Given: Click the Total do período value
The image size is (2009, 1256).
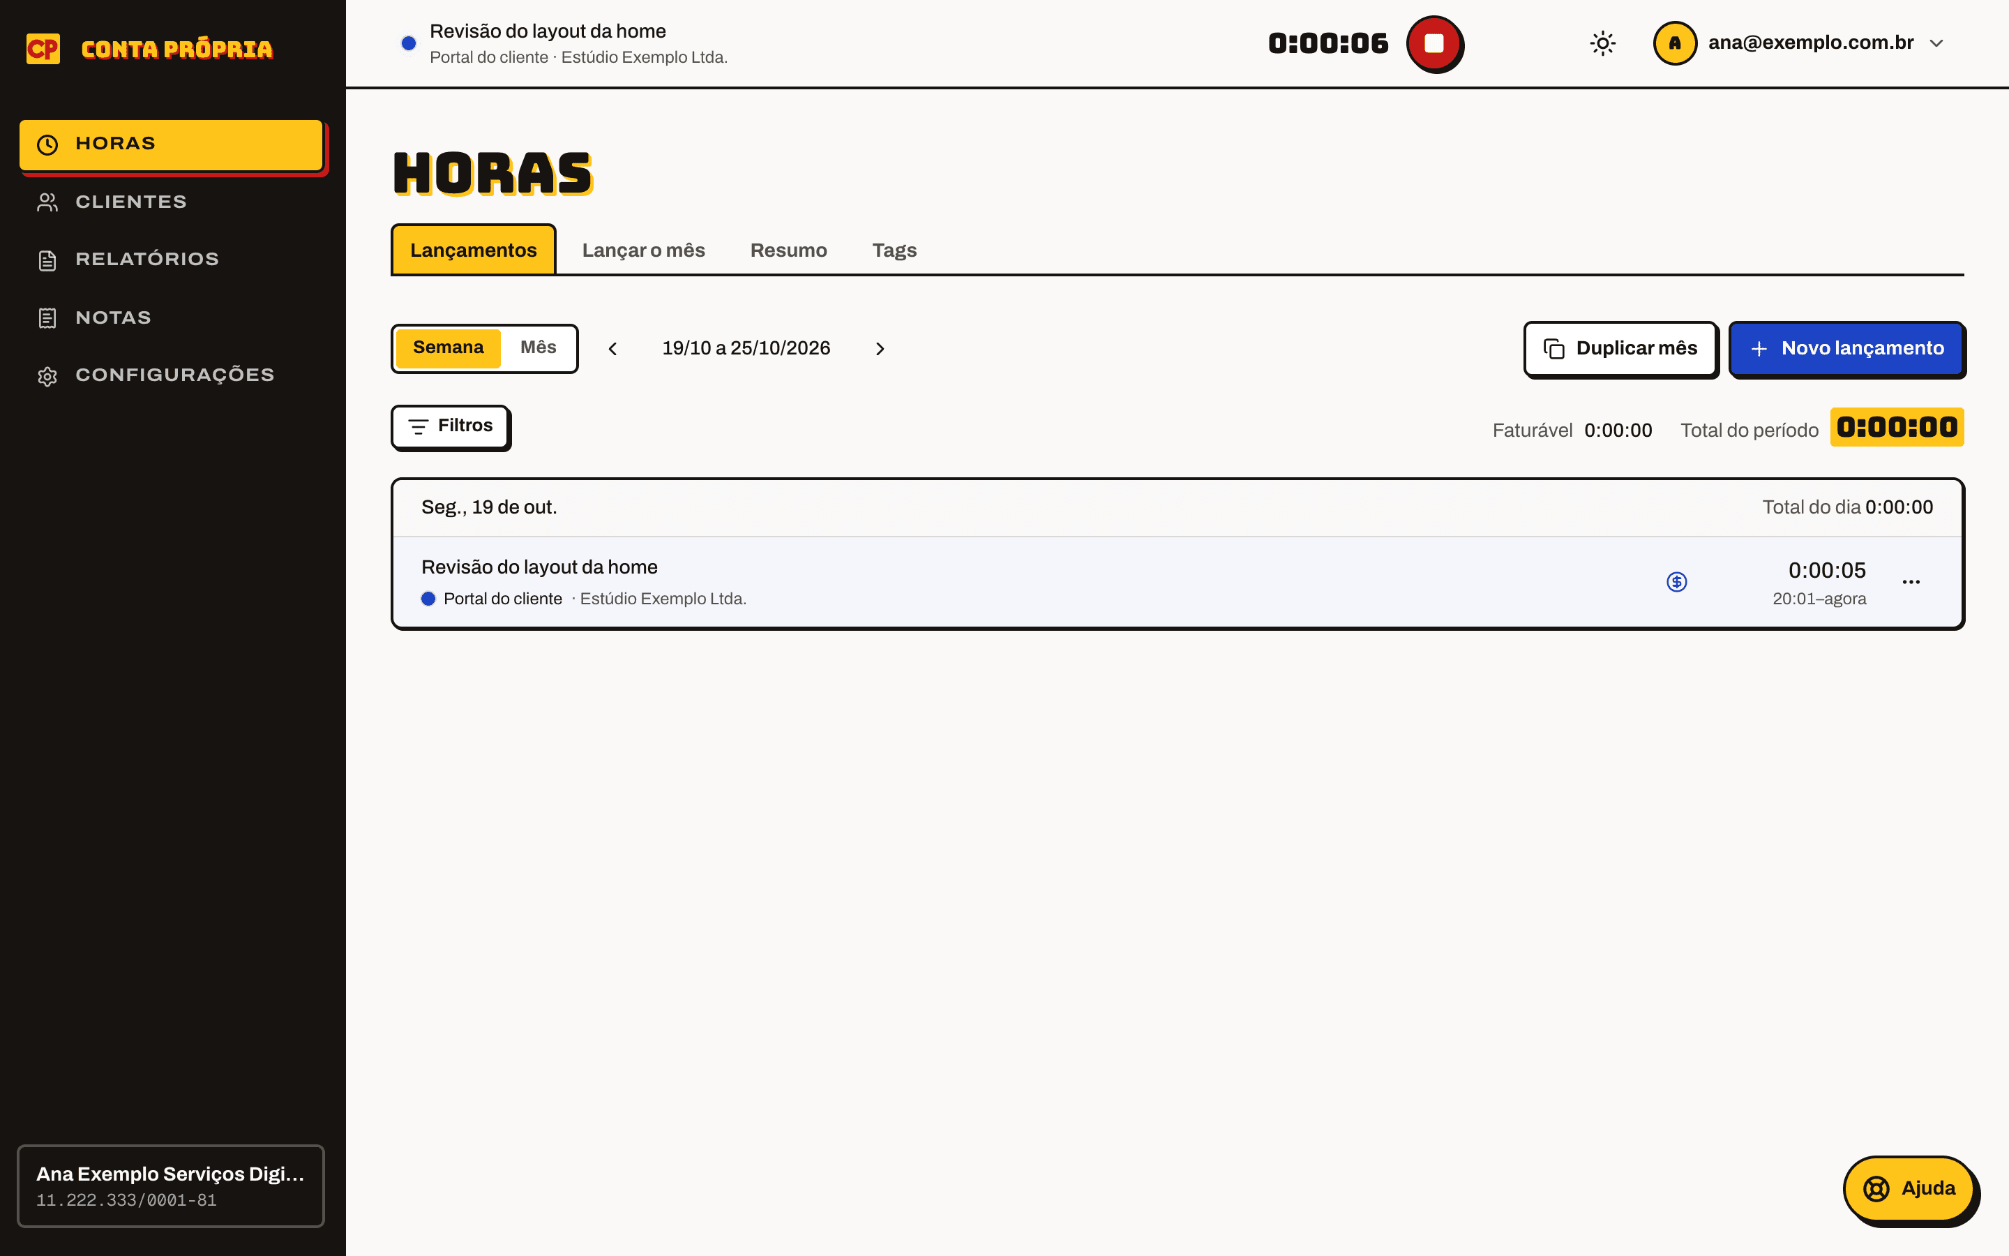Looking at the screenshot, I should pos(1897,427).
